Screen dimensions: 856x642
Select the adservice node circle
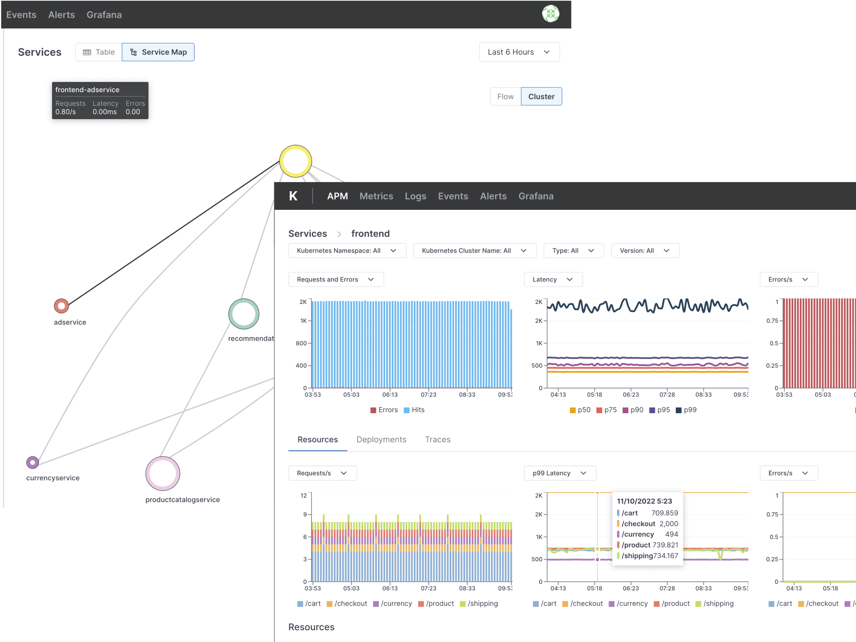click(x=61, y=306)
